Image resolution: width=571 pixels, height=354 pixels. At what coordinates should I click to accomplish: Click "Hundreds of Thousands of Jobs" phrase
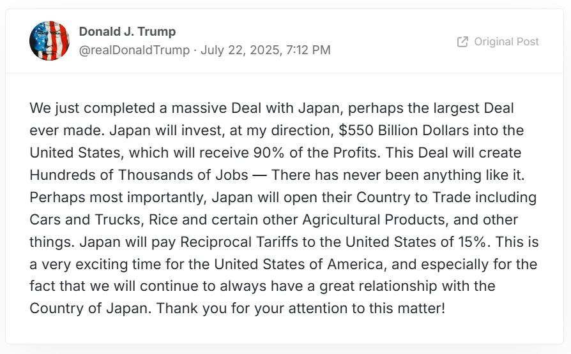coord(139,175)
